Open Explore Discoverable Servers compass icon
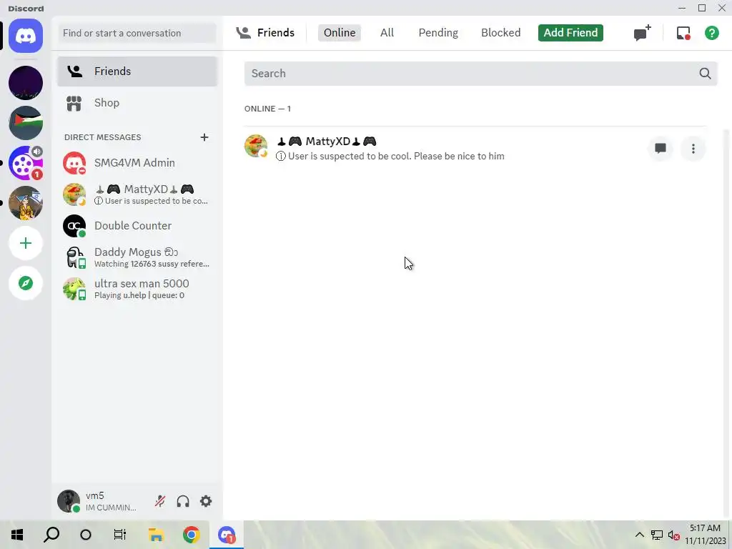732x549 pixels. (26, 283)
